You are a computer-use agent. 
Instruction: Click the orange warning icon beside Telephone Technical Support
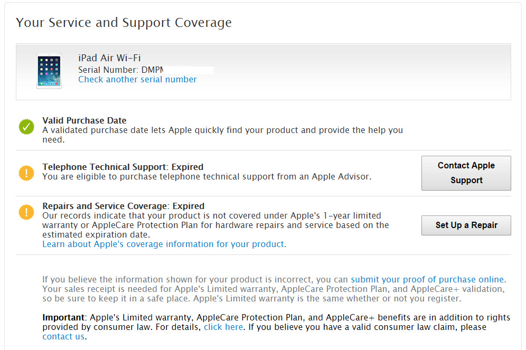[26, 173]
